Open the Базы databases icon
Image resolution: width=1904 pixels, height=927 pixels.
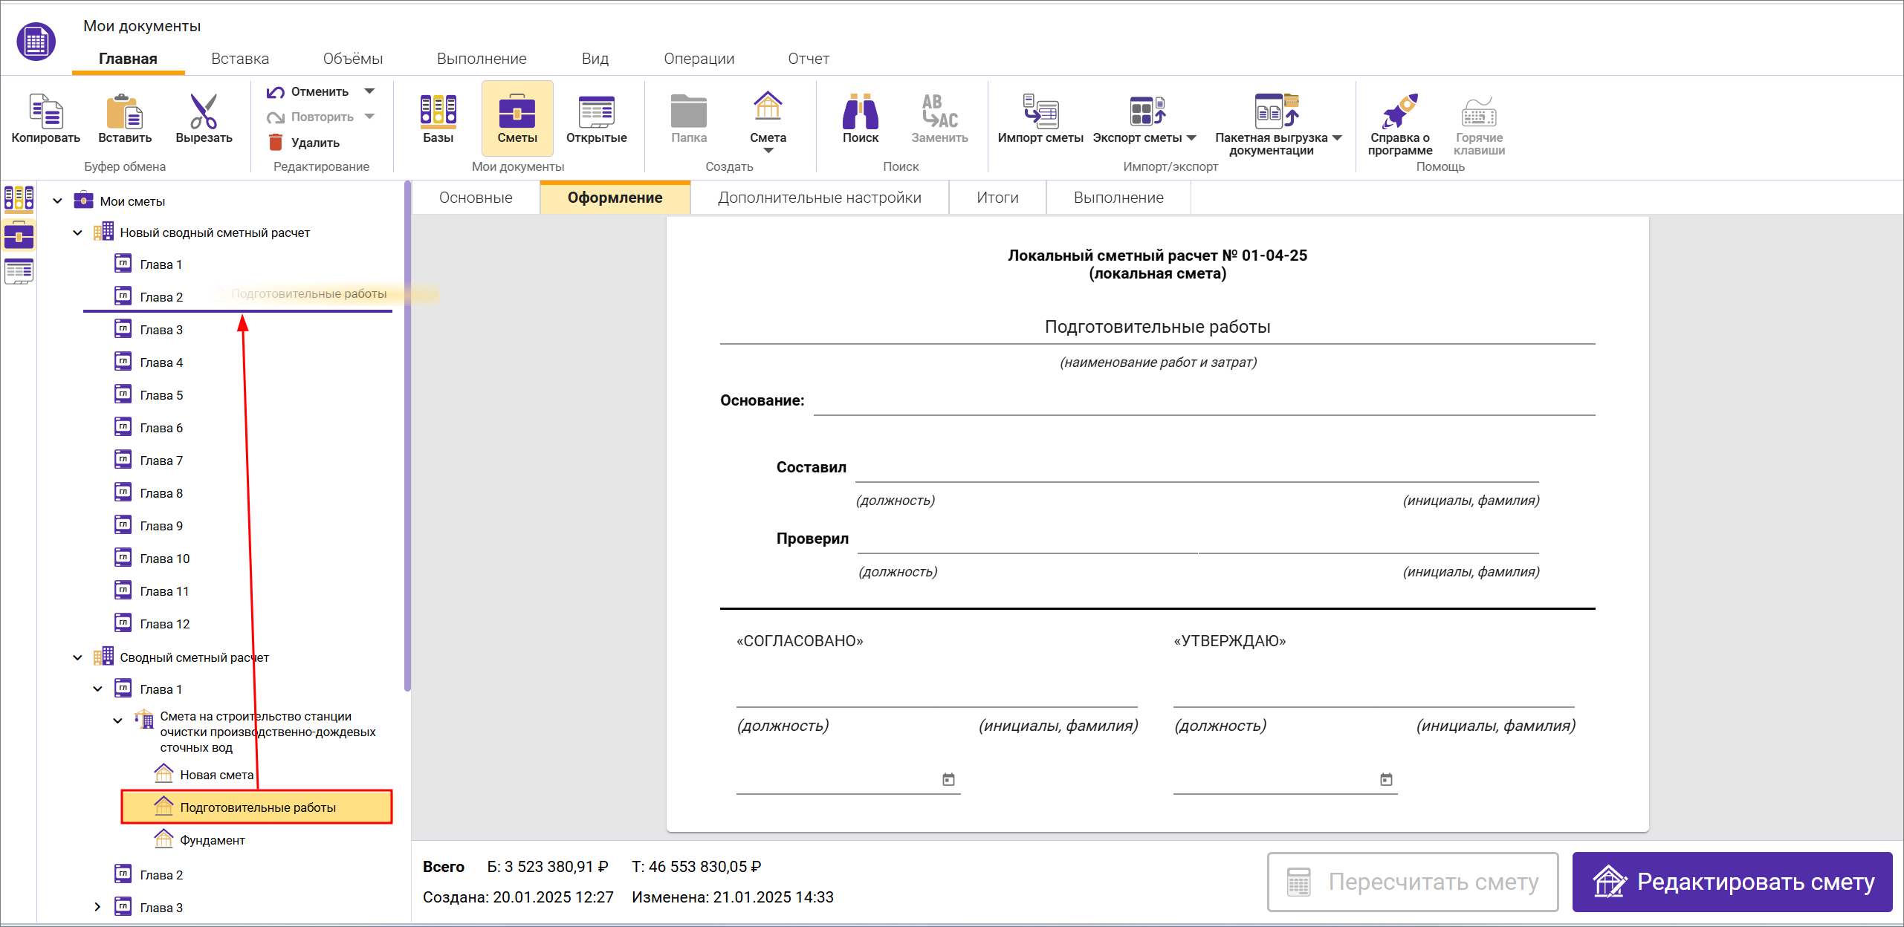438,111
